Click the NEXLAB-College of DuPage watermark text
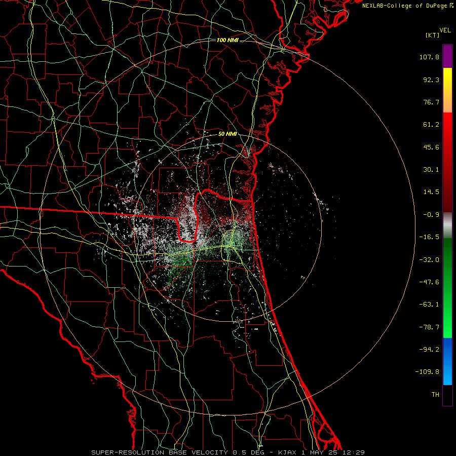Image resolution: width=456 pixels, height=456 pixels. [407, 6]
